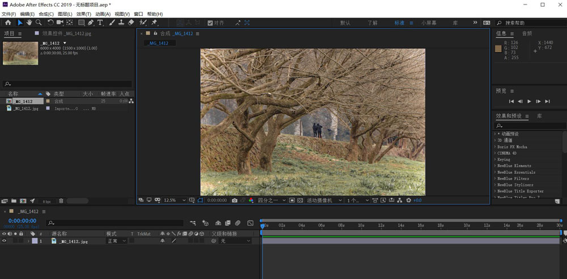Toggle motion blur for the timeline

(x=238, y=223)
